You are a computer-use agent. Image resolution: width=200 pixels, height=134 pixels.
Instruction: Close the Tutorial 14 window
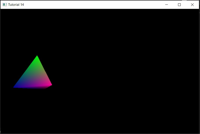pyautogui.click(x=192, y=5)
